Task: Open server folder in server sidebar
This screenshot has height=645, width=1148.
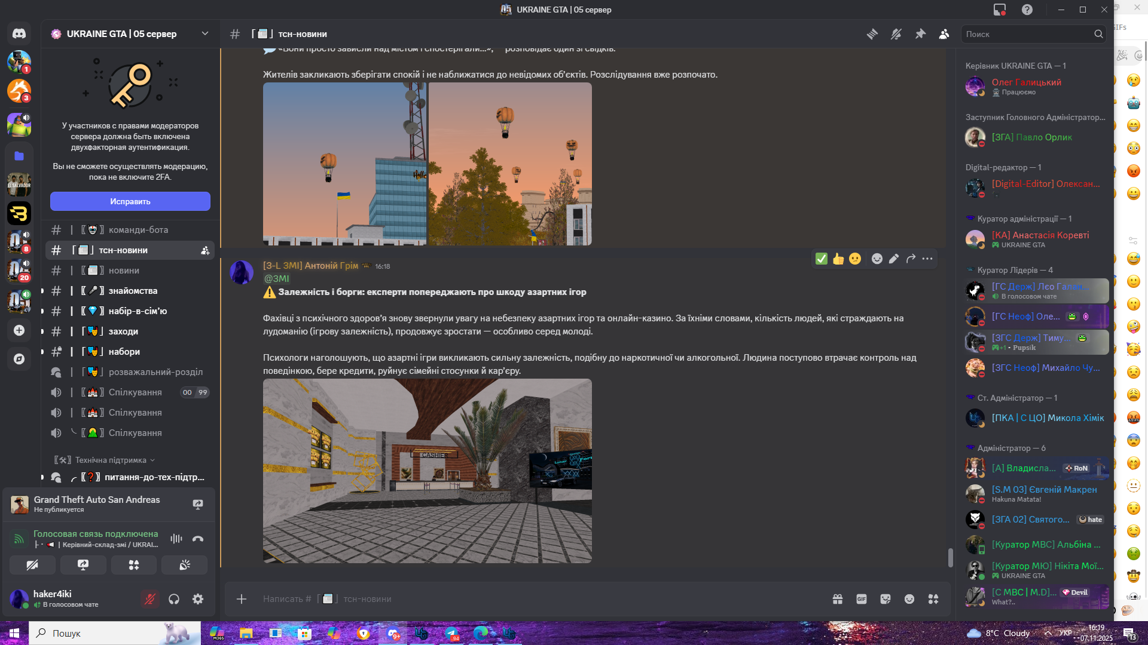Action: click(x=19, y=156)
